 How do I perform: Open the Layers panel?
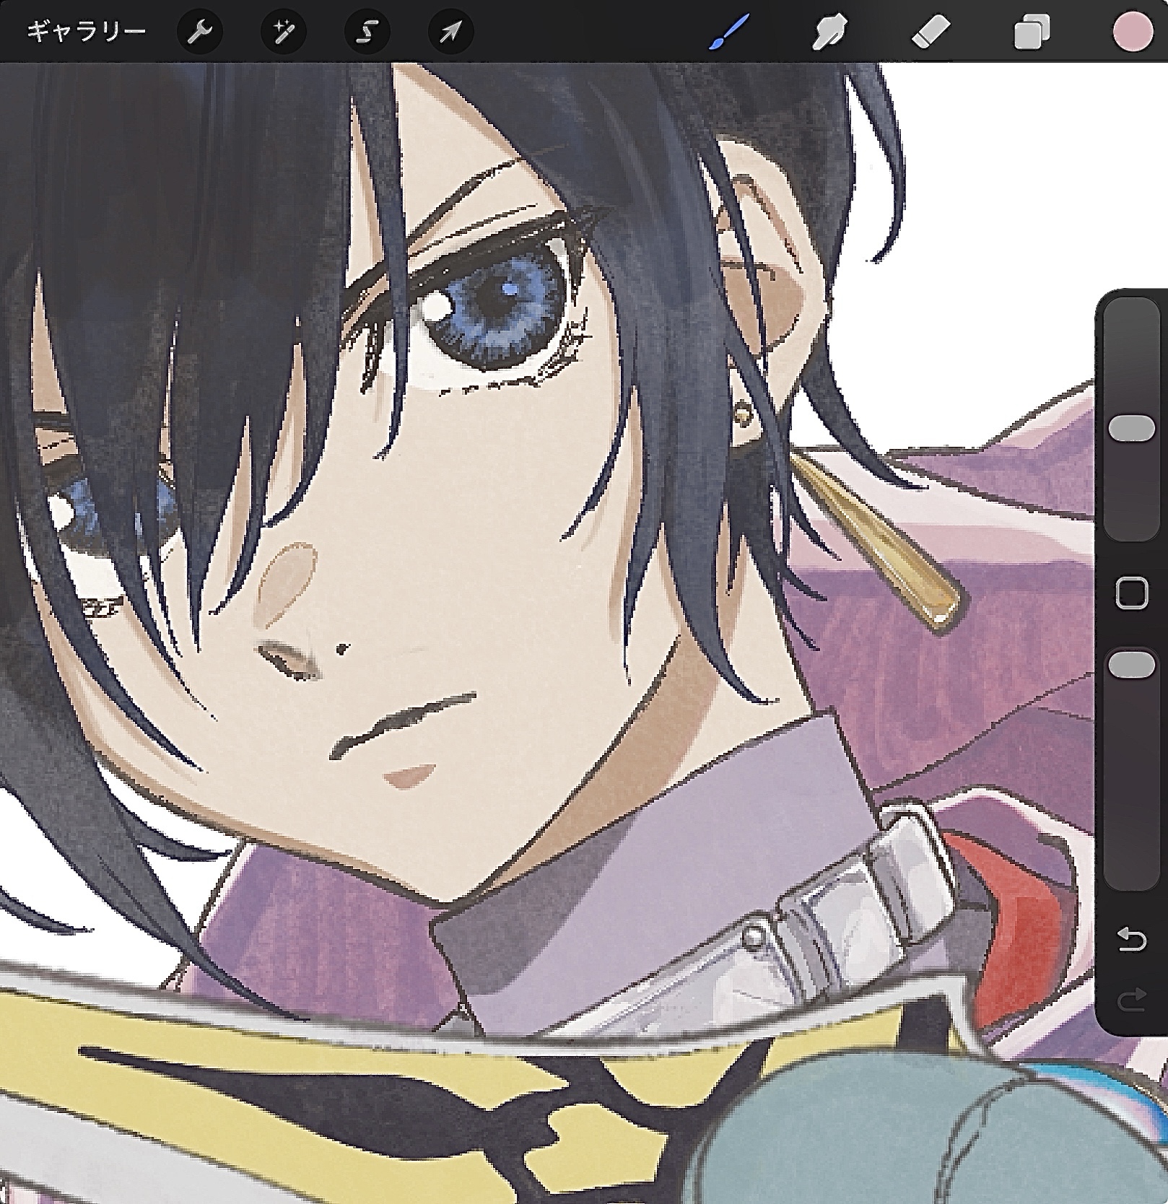pos(1031,32)
